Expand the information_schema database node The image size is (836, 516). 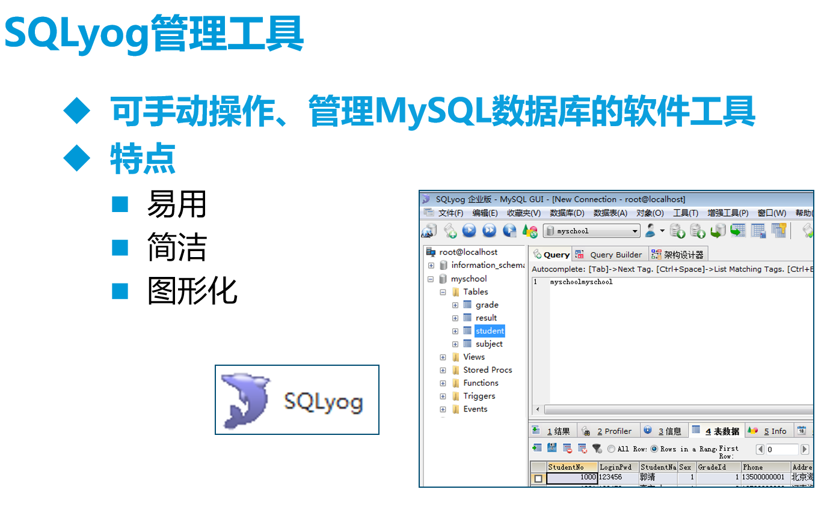431,266
